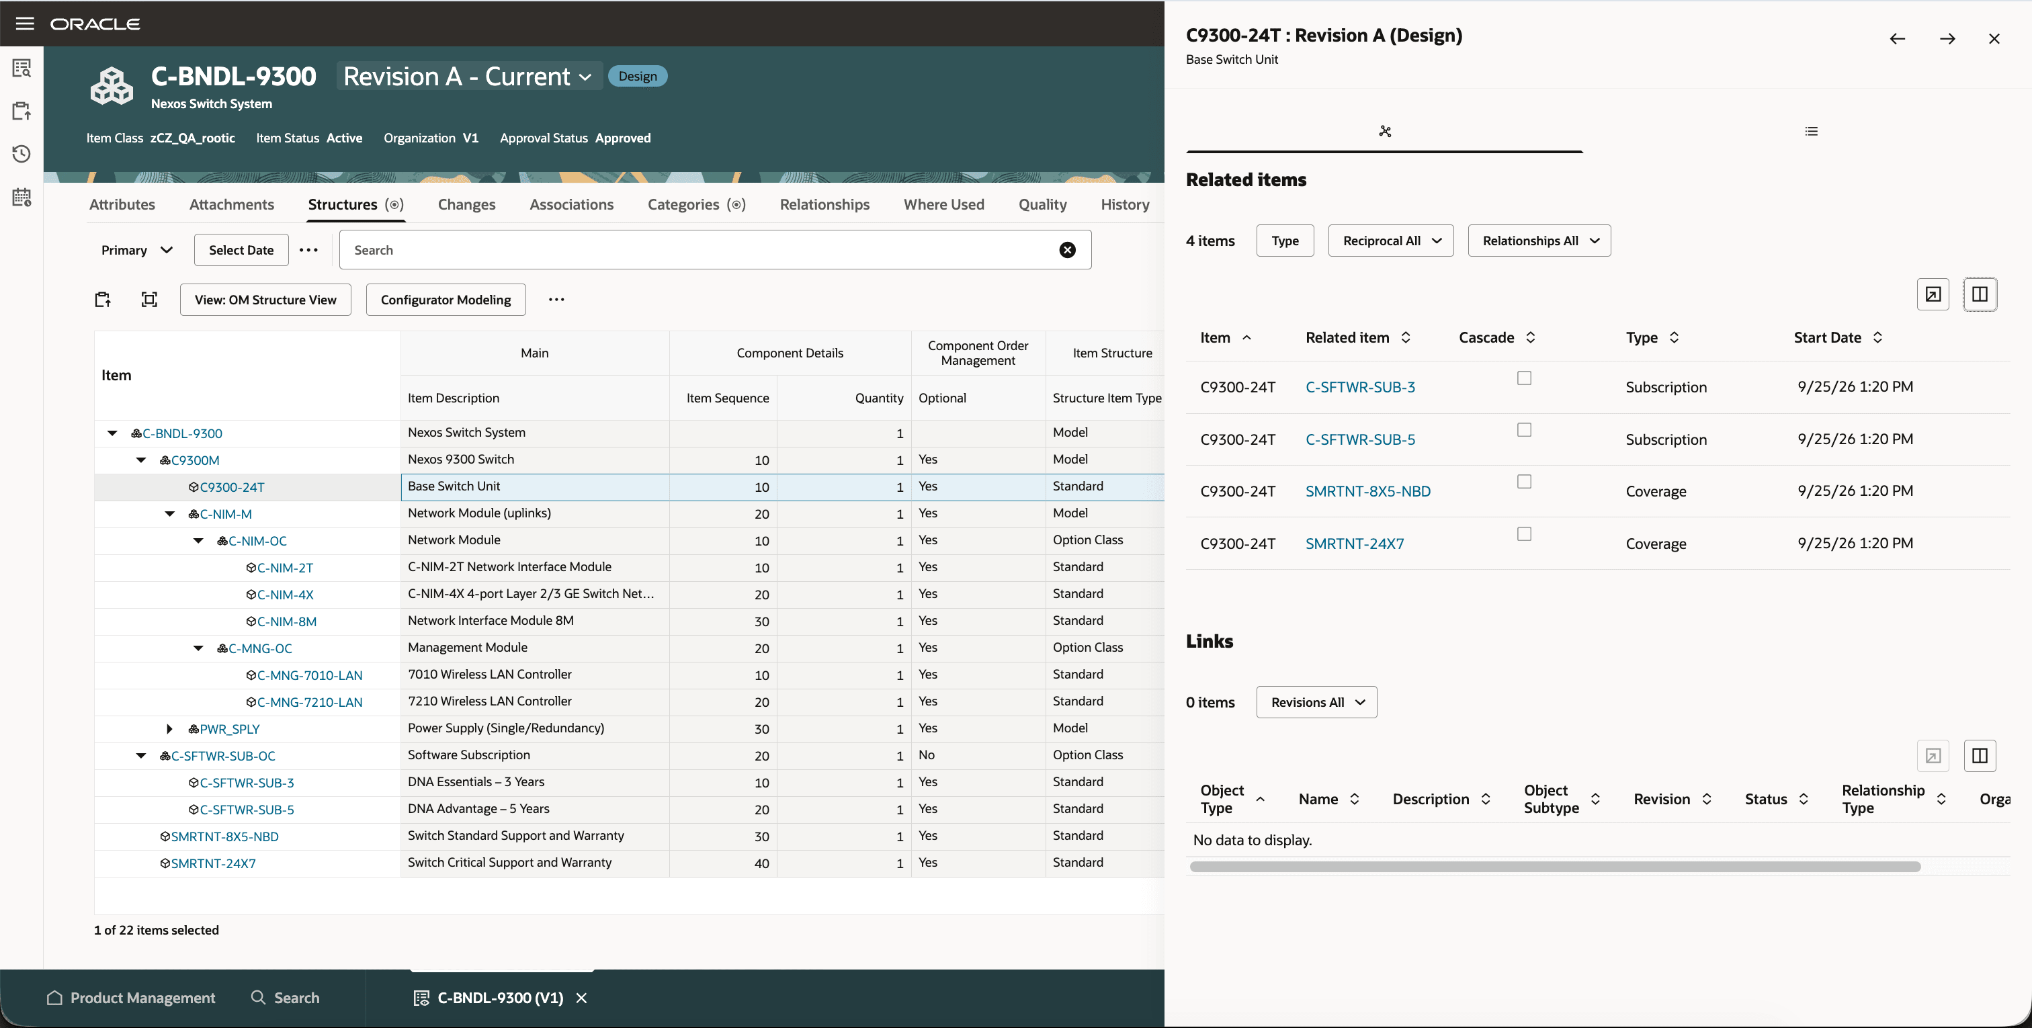This screenshot has height=1028, width=2032.
Task: Open the Relationships All filter dropdown
Action: tap(1539, 241)
